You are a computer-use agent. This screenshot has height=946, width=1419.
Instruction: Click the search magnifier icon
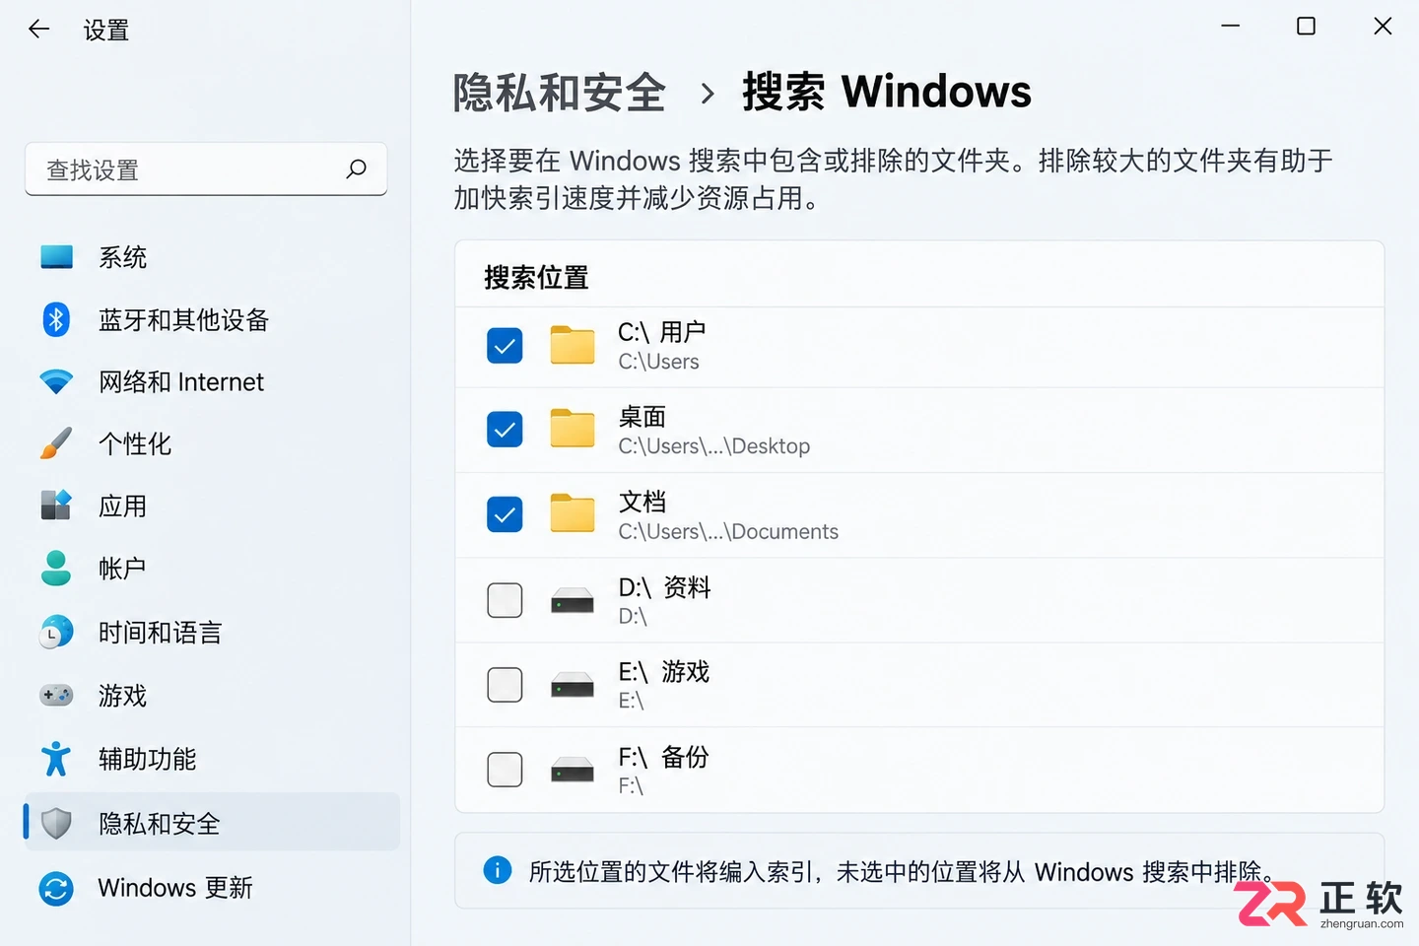(x=356, y=169)
